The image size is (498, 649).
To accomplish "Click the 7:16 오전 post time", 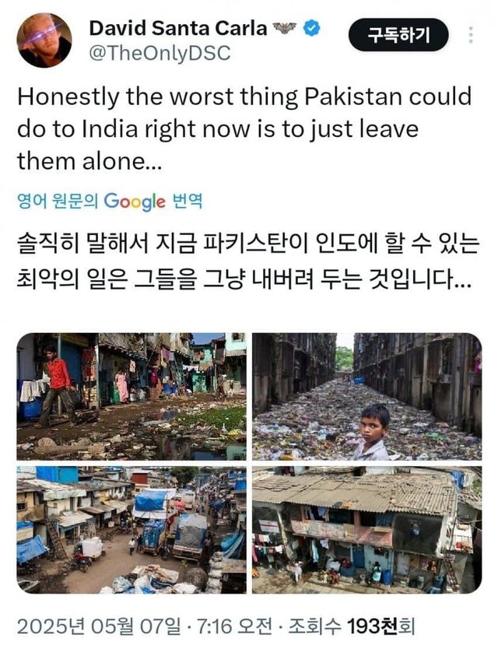I will 234,626.
